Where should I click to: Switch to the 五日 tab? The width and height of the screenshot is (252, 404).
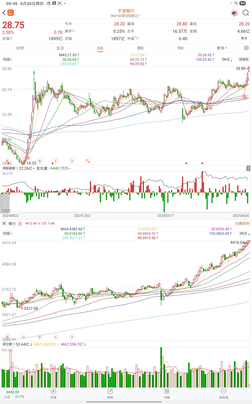pos(60,48)
